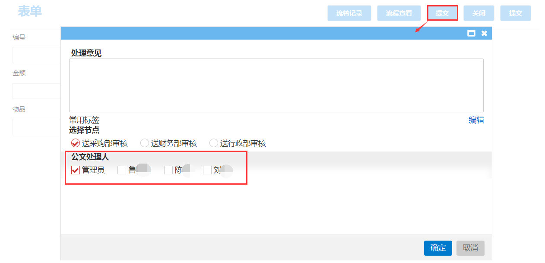Click the 确定 button to confirm
This screenshot has height=263, width=545.
(438, 248)
